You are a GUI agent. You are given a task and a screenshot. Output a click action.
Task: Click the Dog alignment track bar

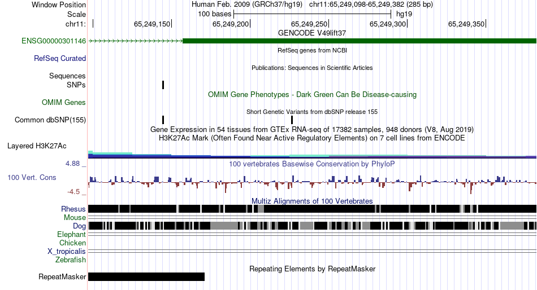[312, 226]
